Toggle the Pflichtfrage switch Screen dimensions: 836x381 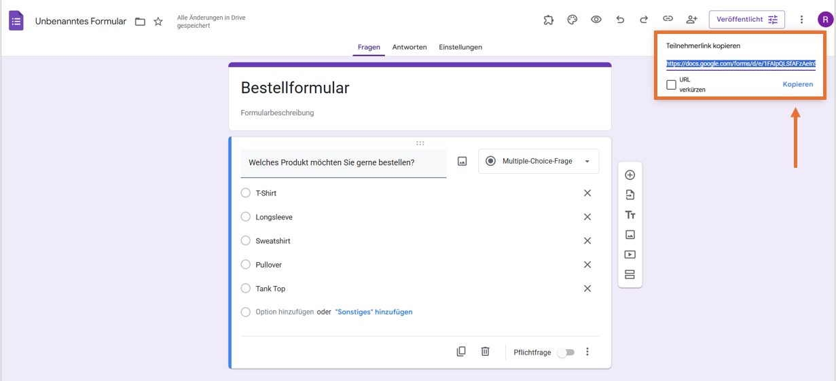tap(565, 352)
